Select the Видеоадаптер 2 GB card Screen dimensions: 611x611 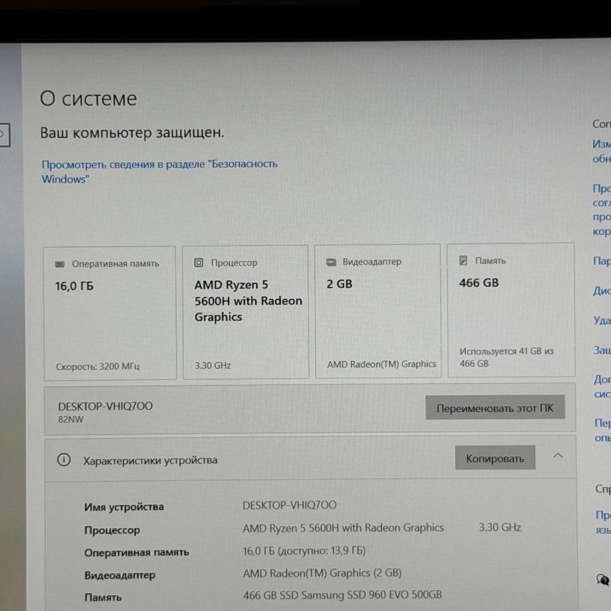tap(378, 311)
